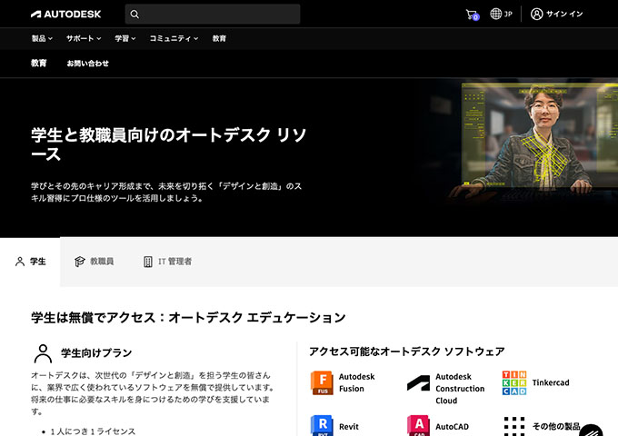Click the サイン イン sign-in link
Image resolution: width=618 pixels, height=436 pixels.
564,14
